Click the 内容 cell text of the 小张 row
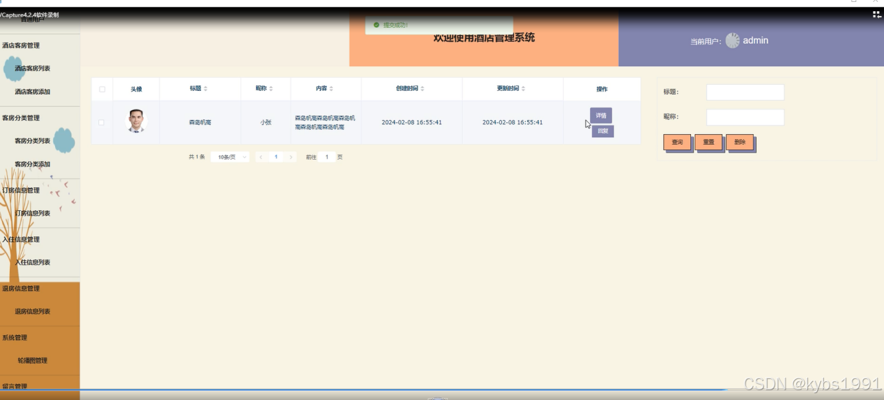884x400 pixels. coord(325,122)
